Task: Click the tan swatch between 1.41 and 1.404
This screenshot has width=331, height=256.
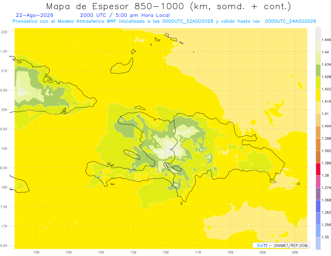Action: pyautogui.click(x=318, y=120)
